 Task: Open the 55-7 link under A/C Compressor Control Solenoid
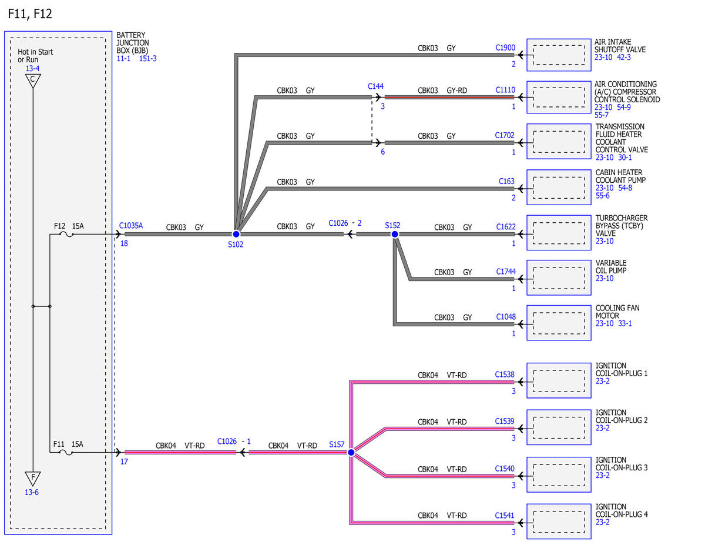pos(602,115)
